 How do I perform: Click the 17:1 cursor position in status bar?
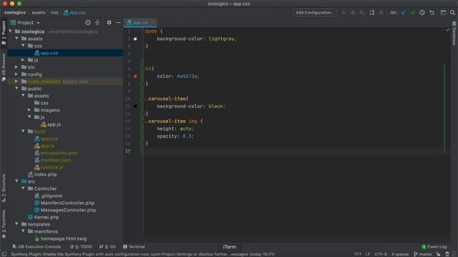(358, 254)
